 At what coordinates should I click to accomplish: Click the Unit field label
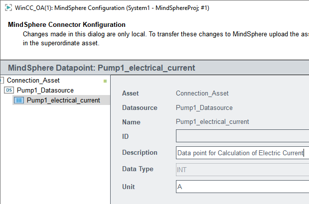coord(129,187)
